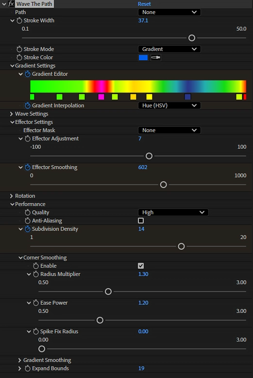Toggle the Gradient Editor stopwatch
The width and height of the screenshot is (253, 378).
28,74
